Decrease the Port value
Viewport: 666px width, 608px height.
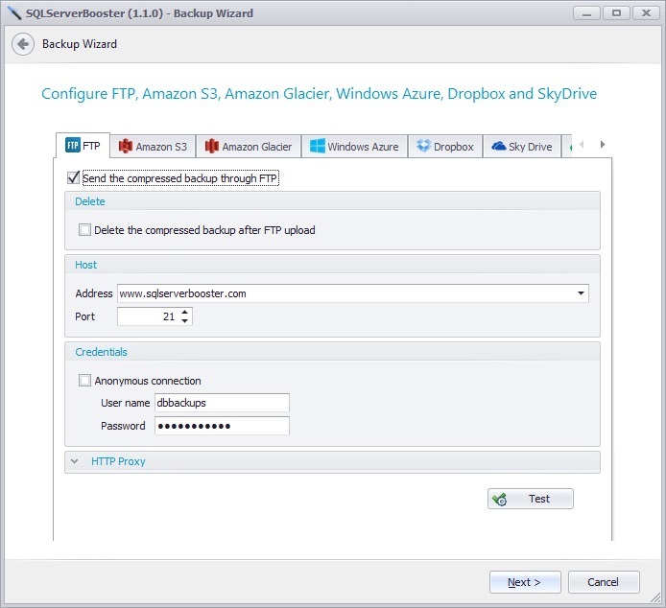[x=185, y=321]
